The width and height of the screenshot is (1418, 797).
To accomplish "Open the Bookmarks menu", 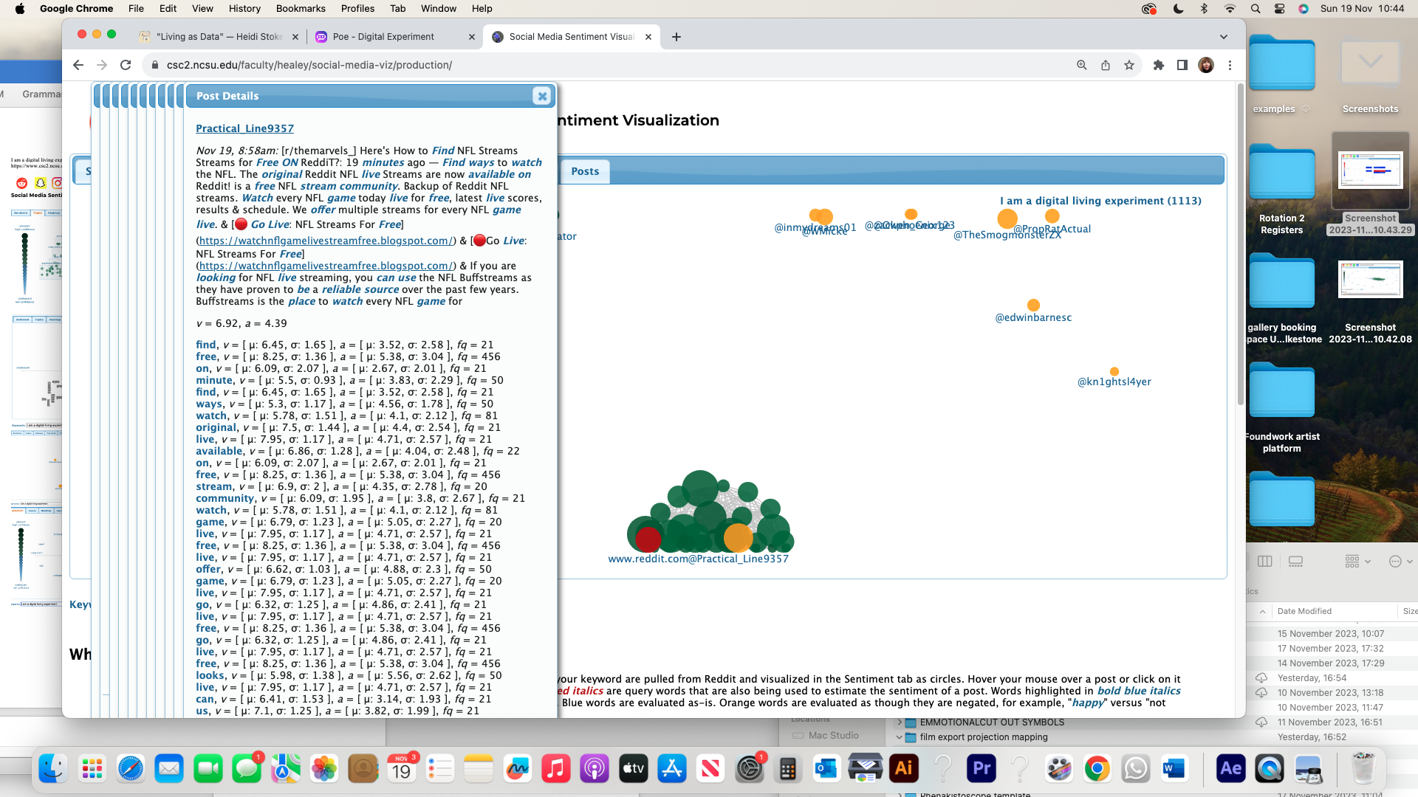I will [x=301, y=9].
